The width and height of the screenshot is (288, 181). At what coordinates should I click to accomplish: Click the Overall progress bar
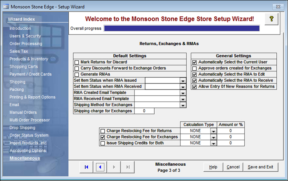182,28
